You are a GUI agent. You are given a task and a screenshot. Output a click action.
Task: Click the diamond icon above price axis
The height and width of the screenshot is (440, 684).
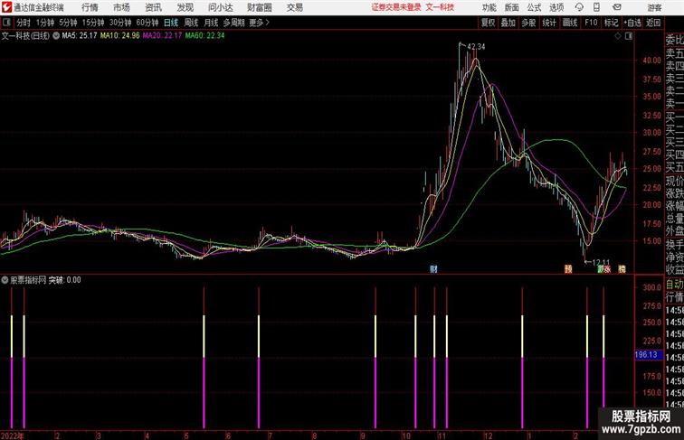pos(618,36)
